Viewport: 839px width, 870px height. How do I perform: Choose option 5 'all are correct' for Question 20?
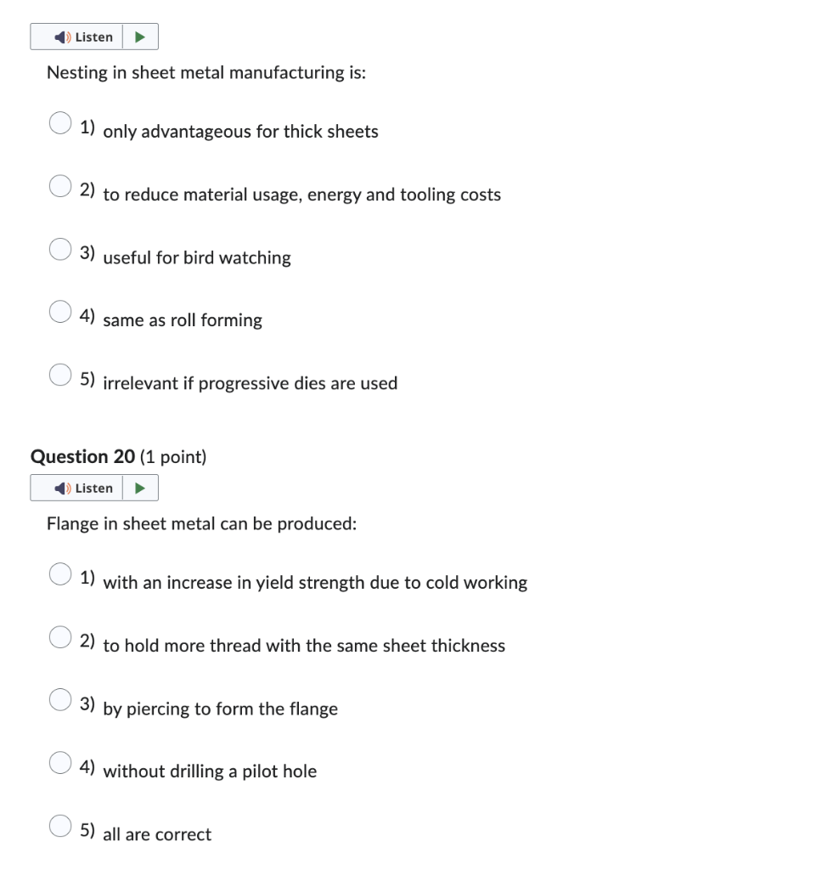point(59,825)
